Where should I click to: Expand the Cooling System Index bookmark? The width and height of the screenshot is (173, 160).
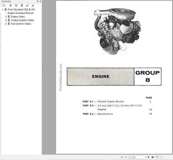coord(6,20)
